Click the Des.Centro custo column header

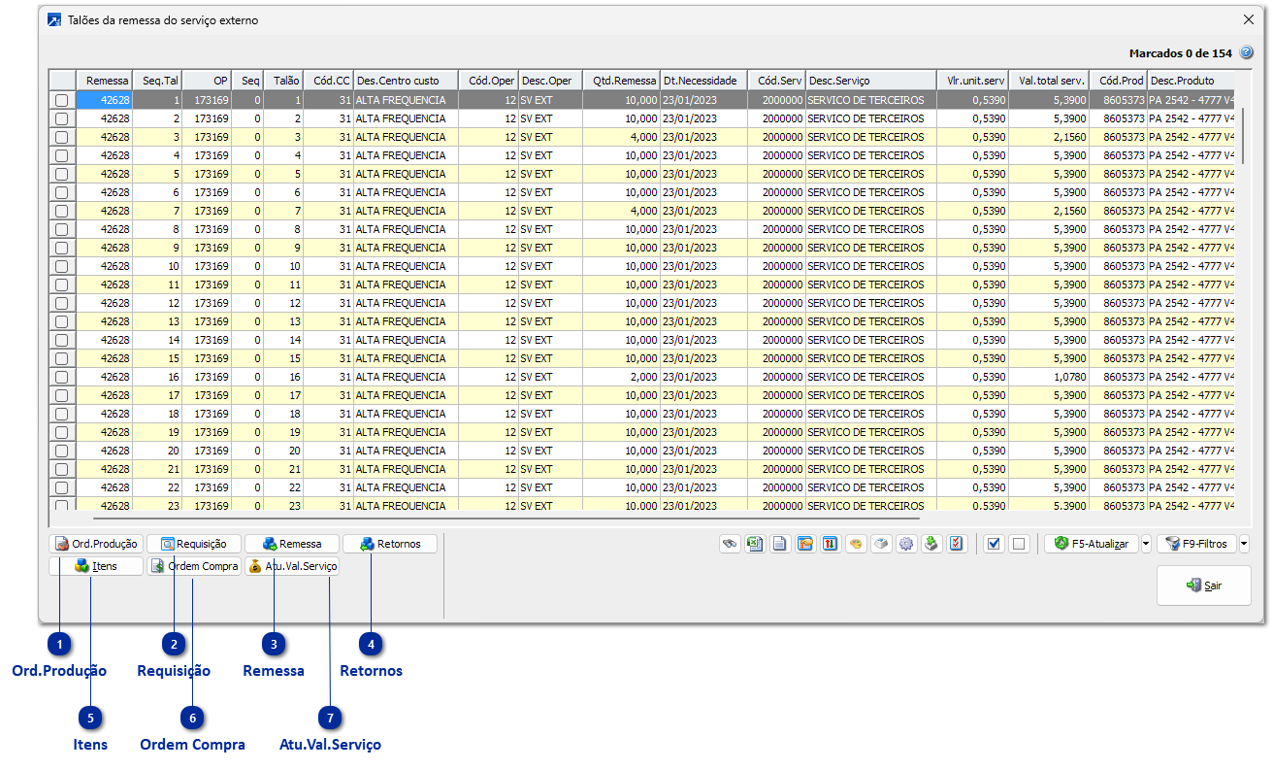point(406,81)
